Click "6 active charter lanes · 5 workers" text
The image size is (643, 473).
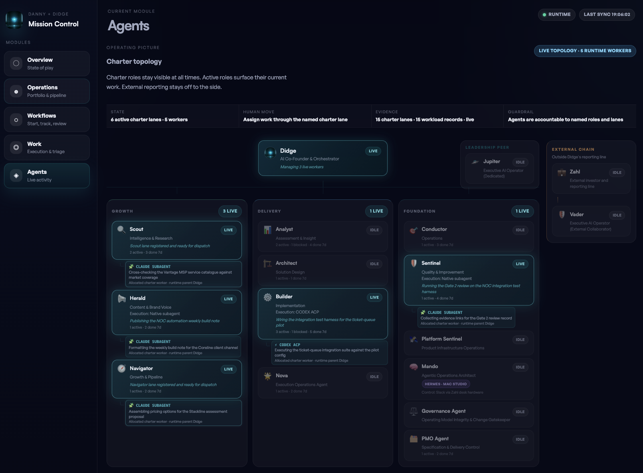pyautogui.click(x=149, y=120)
